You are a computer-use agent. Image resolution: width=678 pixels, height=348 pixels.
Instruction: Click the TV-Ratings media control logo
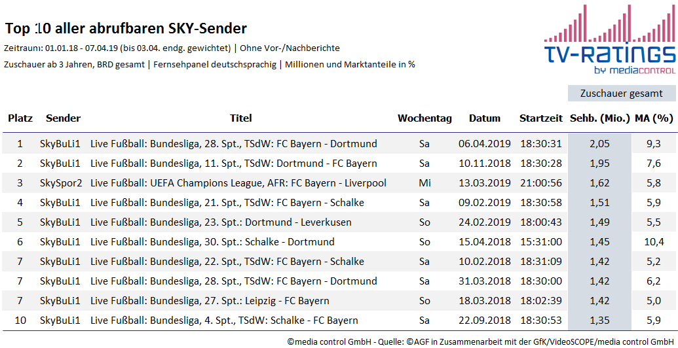click(610, 39)
